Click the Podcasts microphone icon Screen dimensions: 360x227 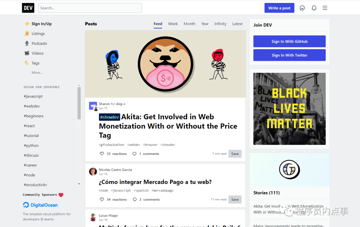point(27,43)
